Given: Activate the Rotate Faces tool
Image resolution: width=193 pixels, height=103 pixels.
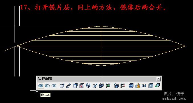Looking at the screenshot, I should pos(88,86).
